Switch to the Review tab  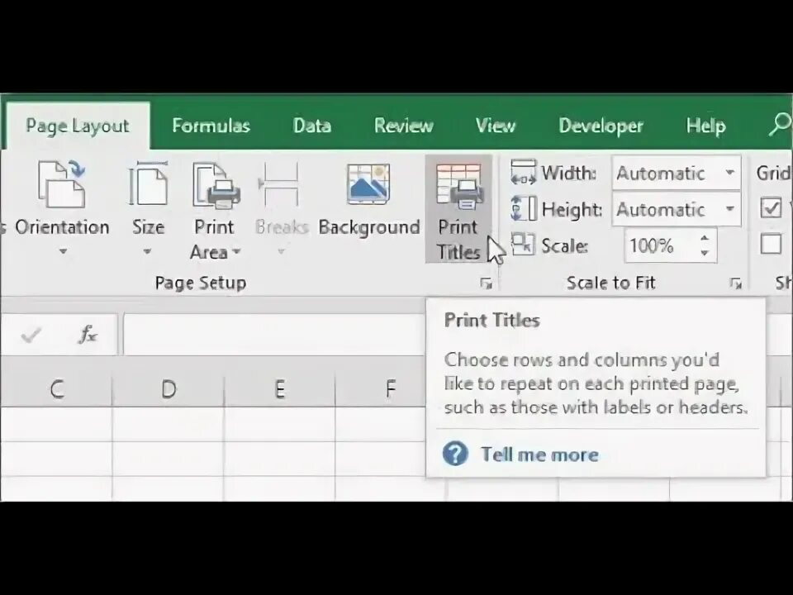click(x=404, y=126)
